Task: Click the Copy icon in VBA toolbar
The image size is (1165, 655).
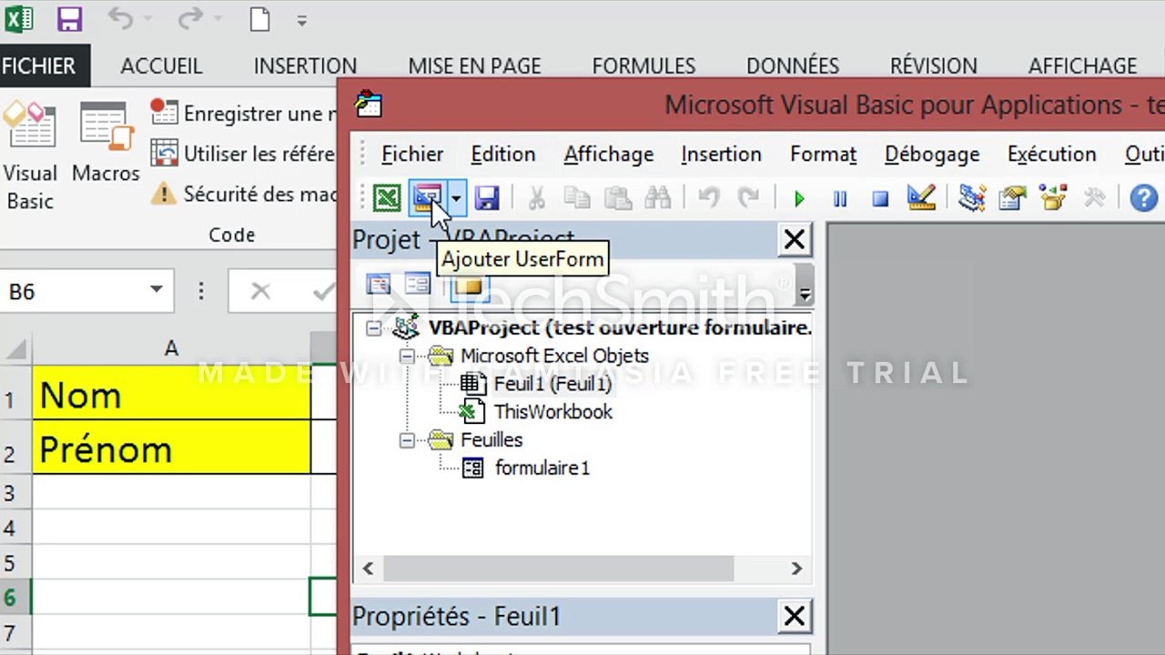Action: [x=577, y=197]
